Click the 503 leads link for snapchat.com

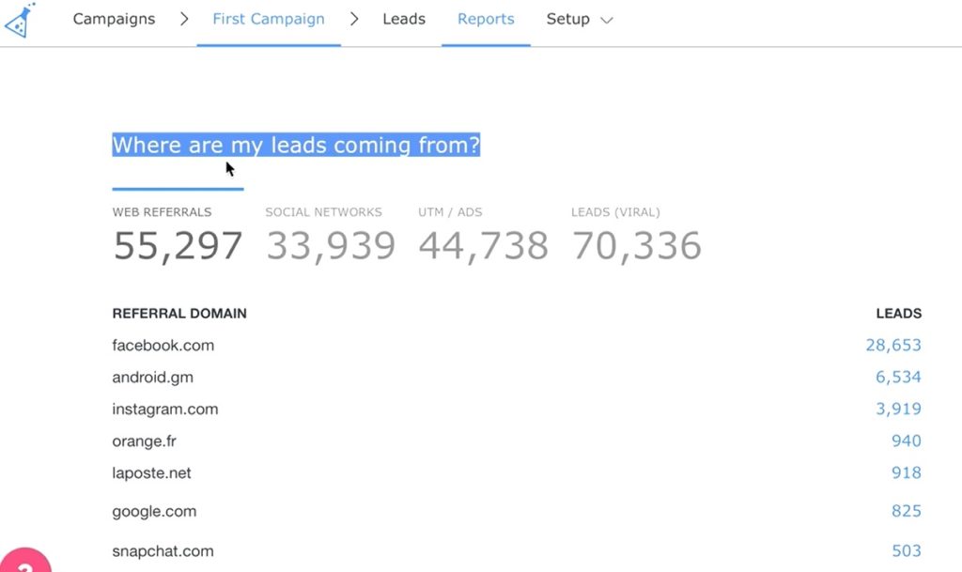pyautogui.click(x=907, y=550)
